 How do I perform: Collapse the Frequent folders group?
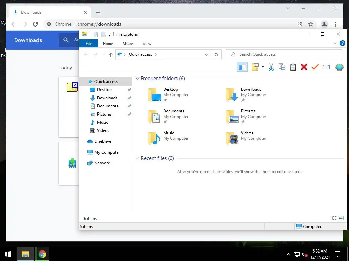click(138, 79)
